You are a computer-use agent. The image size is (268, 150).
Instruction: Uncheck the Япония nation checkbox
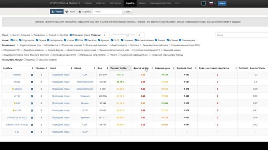[156, 40]
